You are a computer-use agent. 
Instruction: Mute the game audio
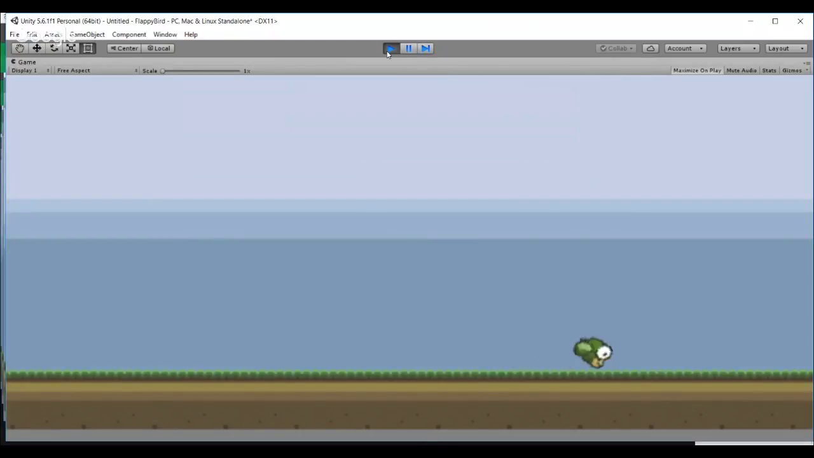(741, 70)
